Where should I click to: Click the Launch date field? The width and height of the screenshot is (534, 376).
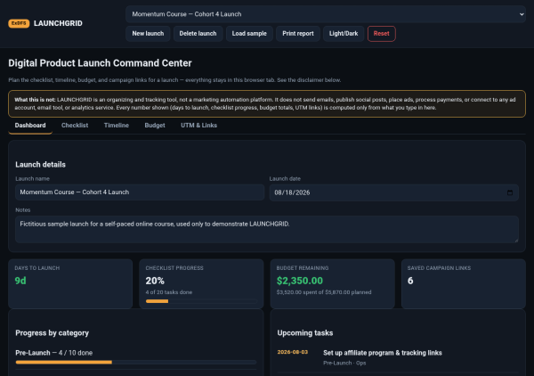[393, 192]
